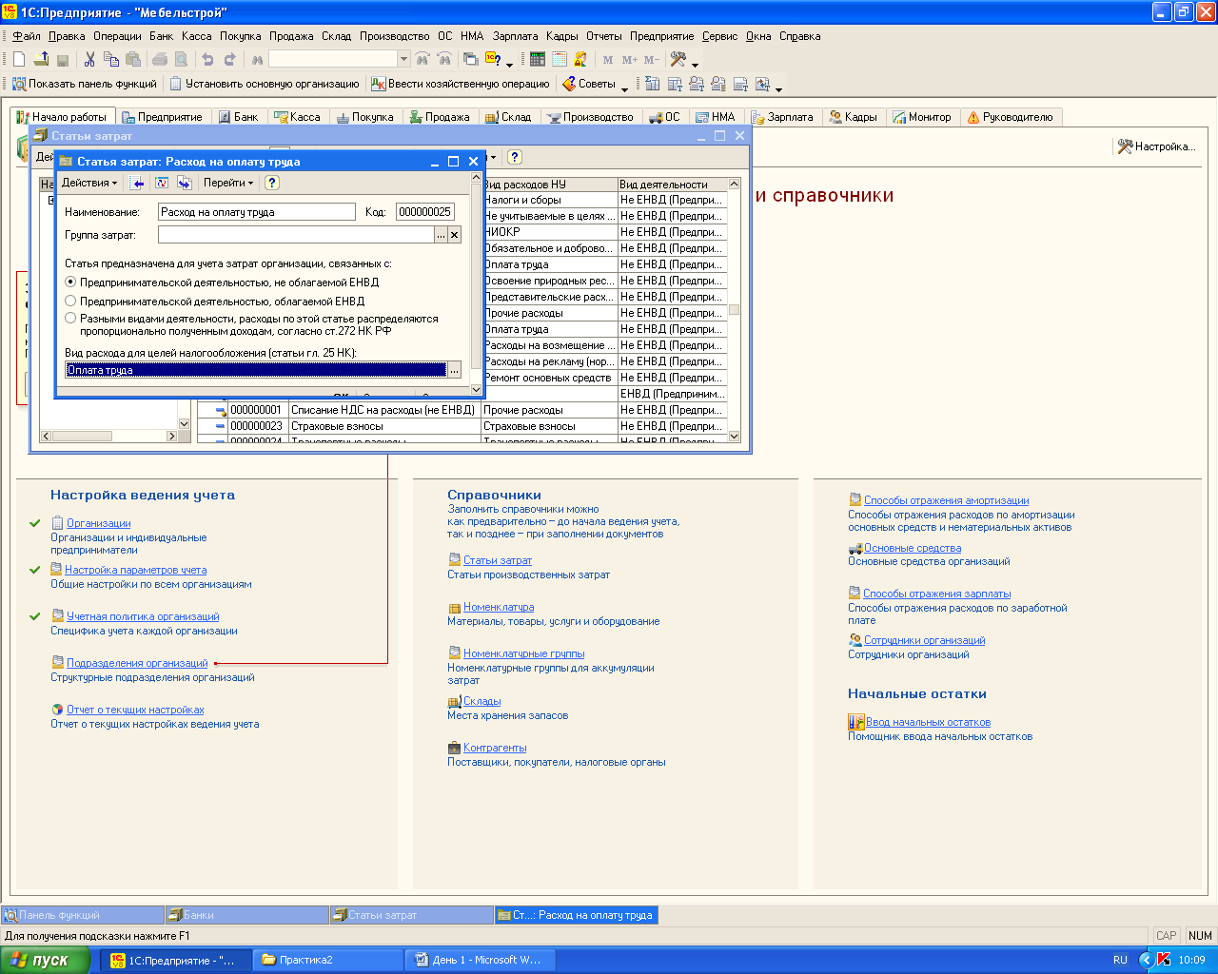Image resolution: width=1218 pixels, height=974 pixels.
Task: Click the refresh icon in cost item dialog
Action: click(161, 183)
